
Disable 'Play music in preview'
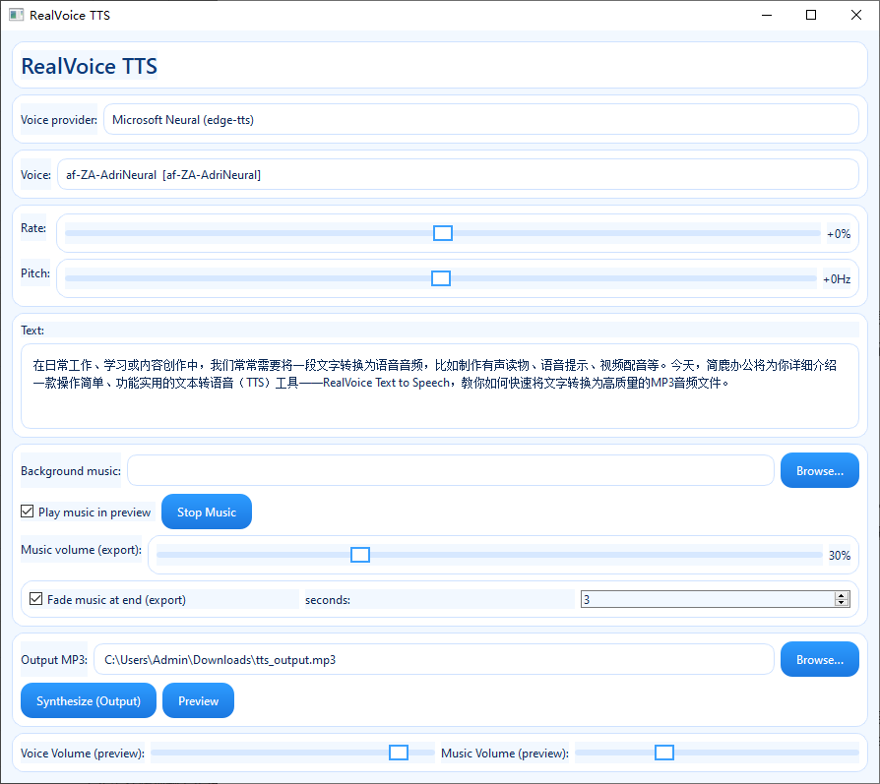pos(25,512)
